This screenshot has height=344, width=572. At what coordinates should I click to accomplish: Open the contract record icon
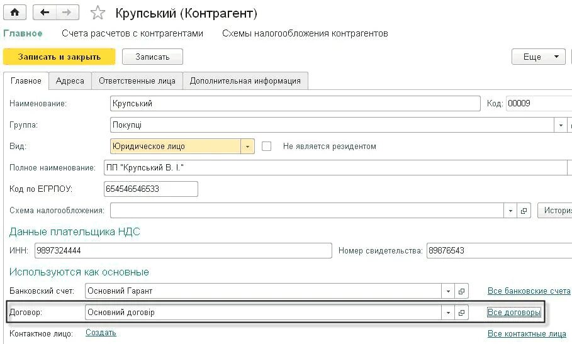pyautogui.click(x=461, y=313)
